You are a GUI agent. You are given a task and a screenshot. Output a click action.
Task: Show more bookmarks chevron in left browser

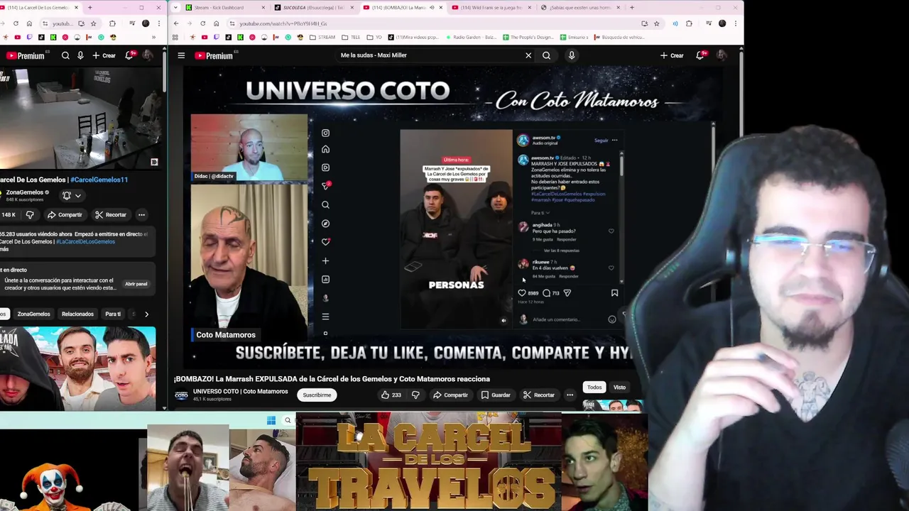pyautogui.click(x=153, y=37)
